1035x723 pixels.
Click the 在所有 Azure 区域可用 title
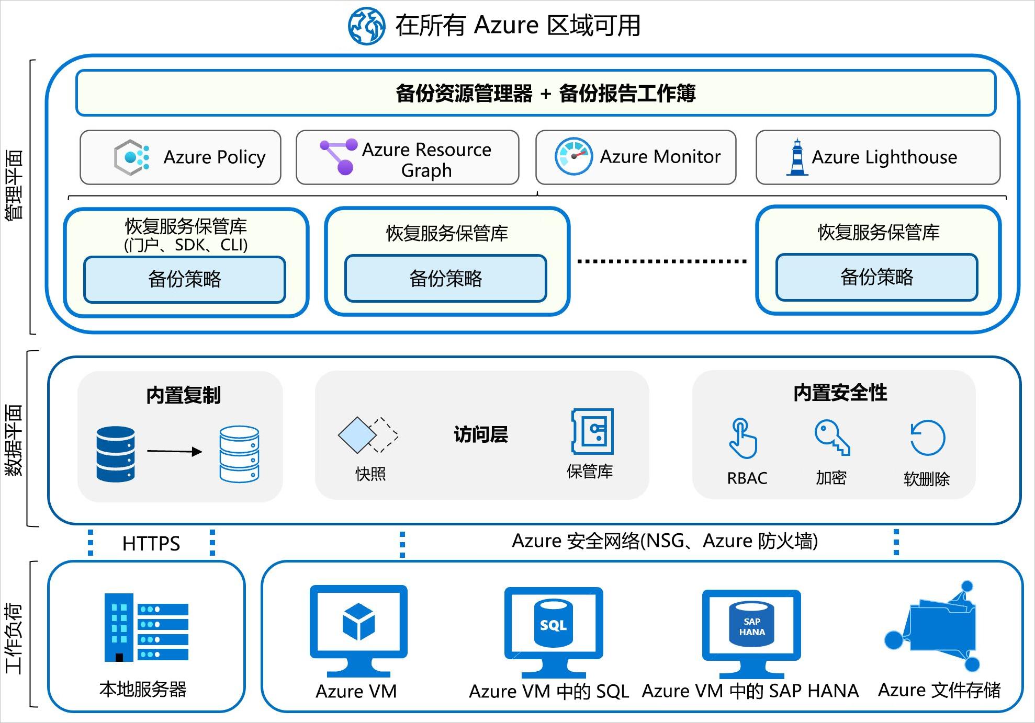pos(518,25)
